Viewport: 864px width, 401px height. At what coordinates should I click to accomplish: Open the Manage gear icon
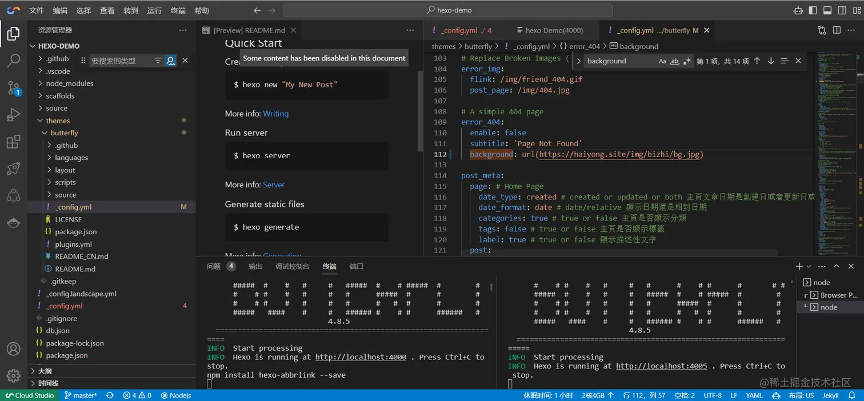tap(13, 375)
